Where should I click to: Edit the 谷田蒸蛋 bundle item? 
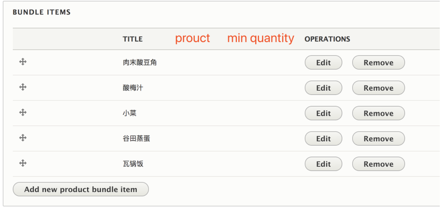coord(323,139)
